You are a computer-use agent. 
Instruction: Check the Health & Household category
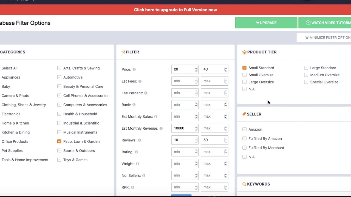(59, 114)
